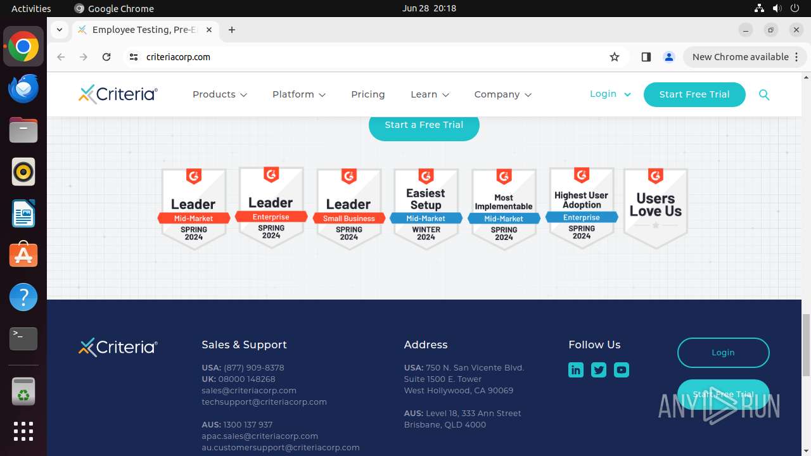Open Help from the dock
The width and height of the screenshot is (811, 456).
(23, 297)
